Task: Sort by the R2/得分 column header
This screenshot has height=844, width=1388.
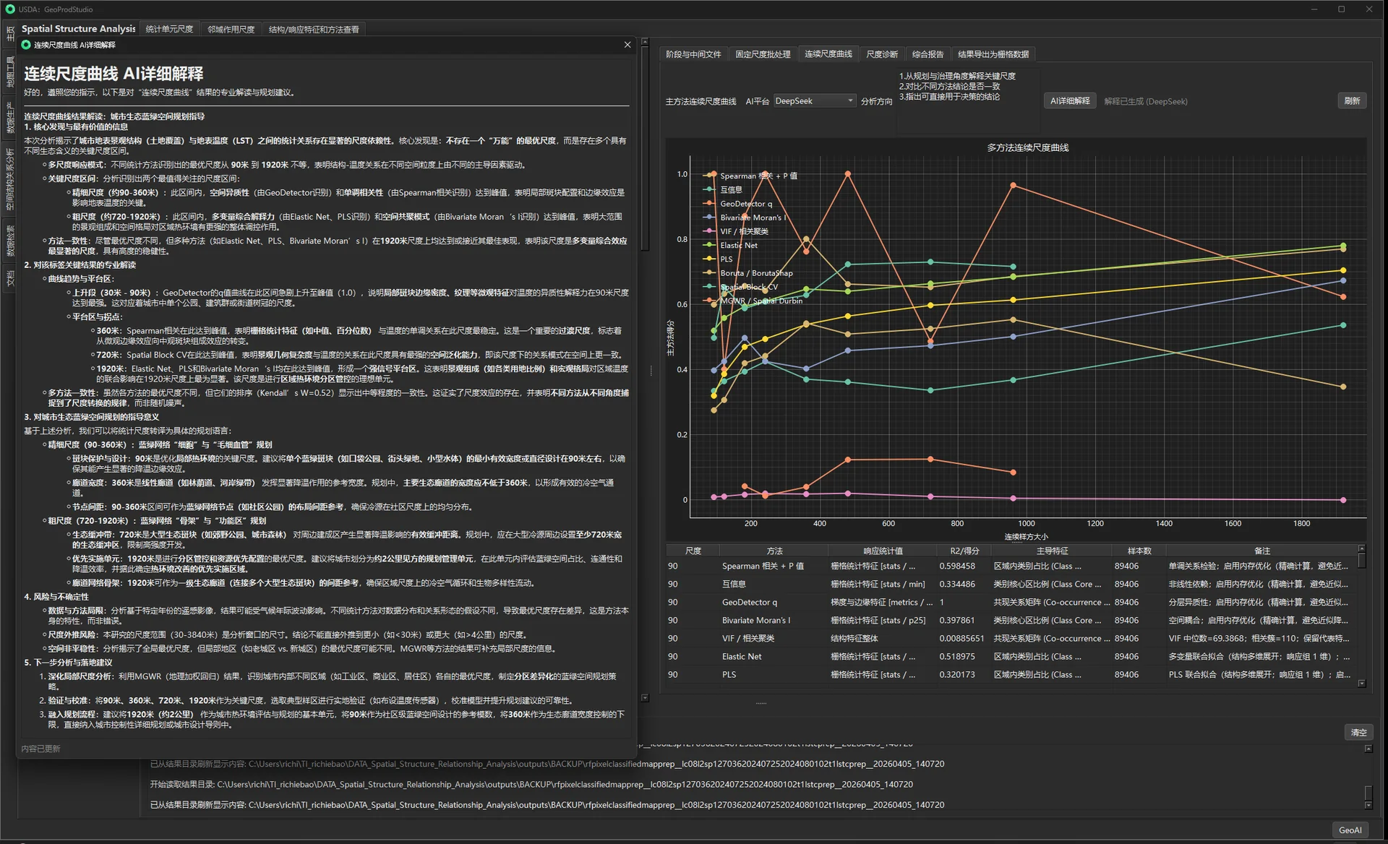Action: (x=964, y=551)
